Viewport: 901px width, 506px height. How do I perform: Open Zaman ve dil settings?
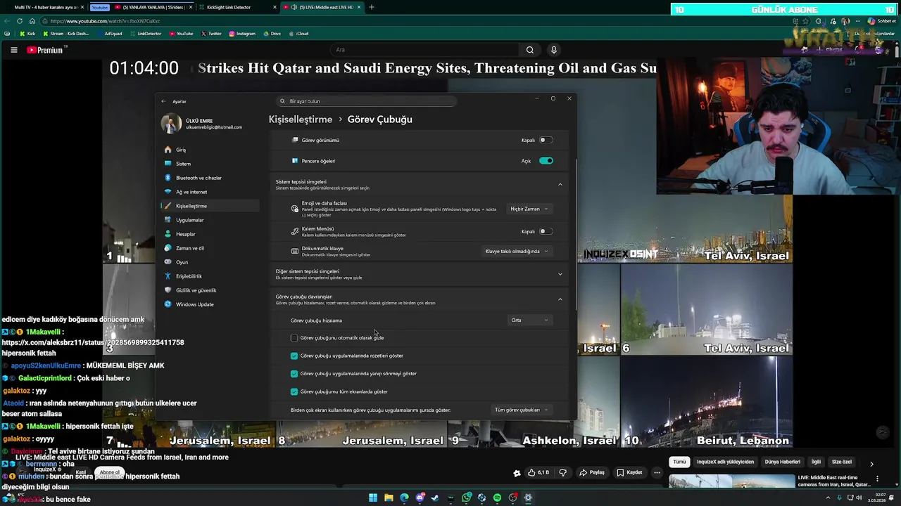(210, 248)
